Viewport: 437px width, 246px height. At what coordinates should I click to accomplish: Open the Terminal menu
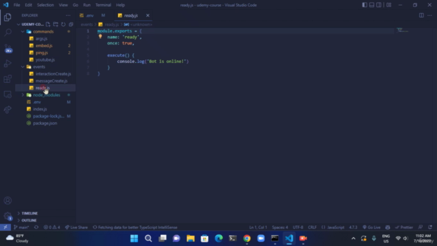103,5
